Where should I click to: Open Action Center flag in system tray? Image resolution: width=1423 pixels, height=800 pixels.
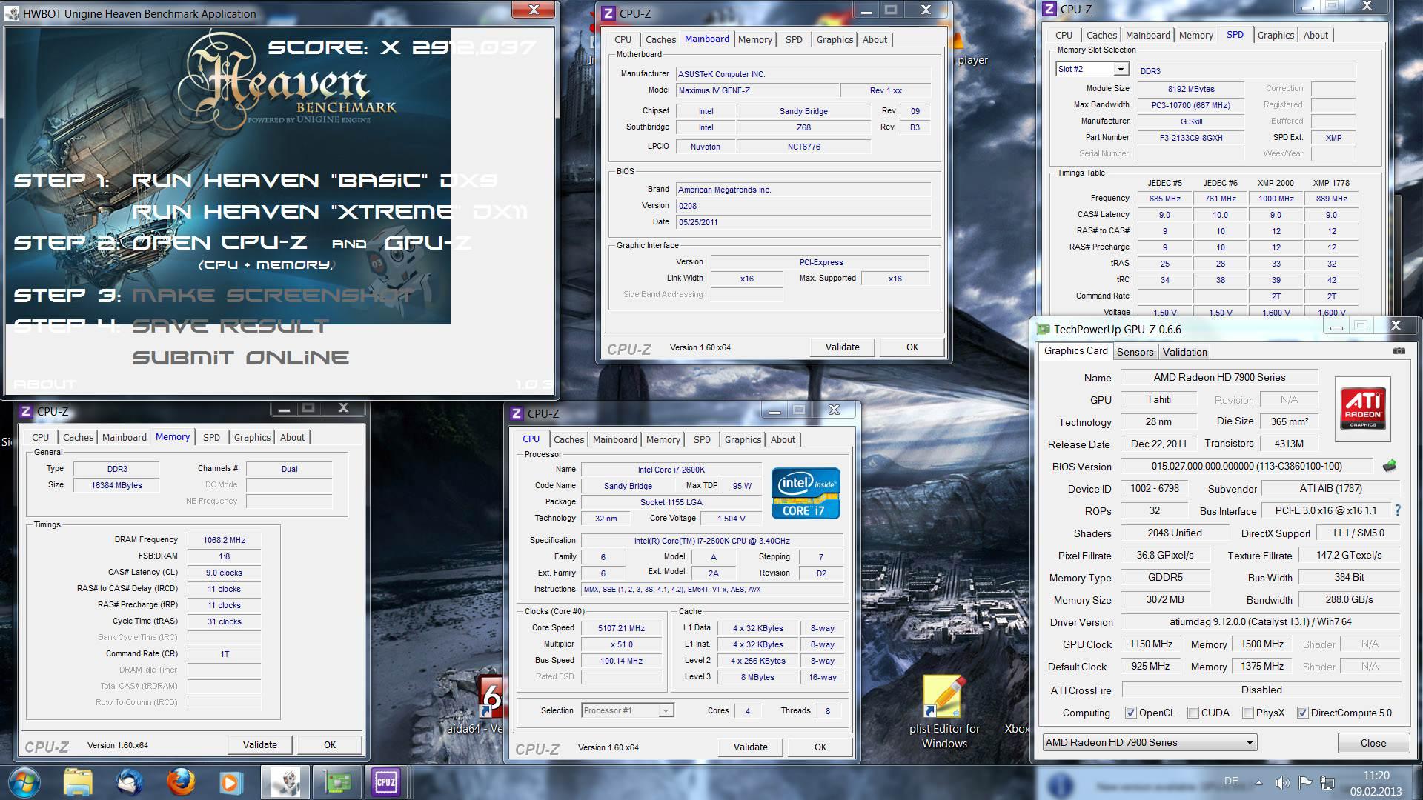[x=1305, y=783]
